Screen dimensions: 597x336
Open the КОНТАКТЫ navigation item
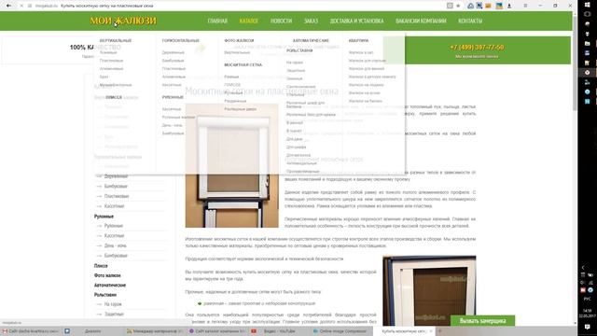click(x=470, y=21)
